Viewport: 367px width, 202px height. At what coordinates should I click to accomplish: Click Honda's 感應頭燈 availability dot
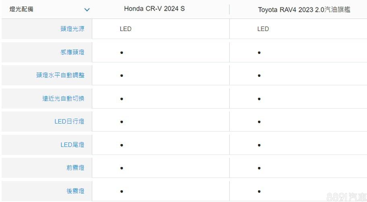pos(121,53)
